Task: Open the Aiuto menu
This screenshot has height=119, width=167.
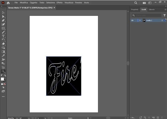Action: click(x=87, y=2)
